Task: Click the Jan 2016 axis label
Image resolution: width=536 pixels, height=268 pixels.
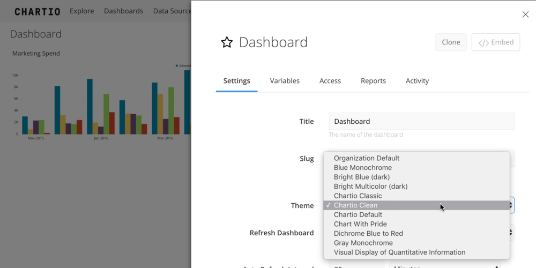Action: point(101,138)
